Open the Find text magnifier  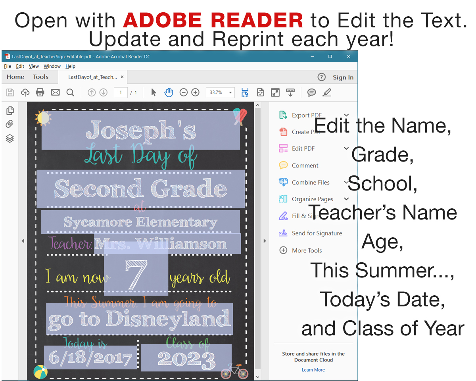[x=70, y=92]
